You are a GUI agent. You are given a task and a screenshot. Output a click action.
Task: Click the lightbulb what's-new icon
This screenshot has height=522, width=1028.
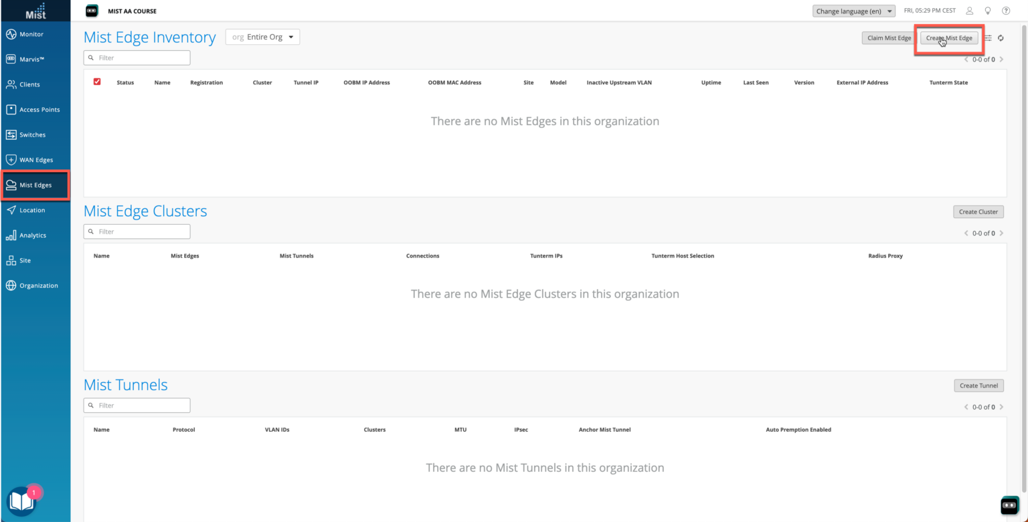point(987,10)
